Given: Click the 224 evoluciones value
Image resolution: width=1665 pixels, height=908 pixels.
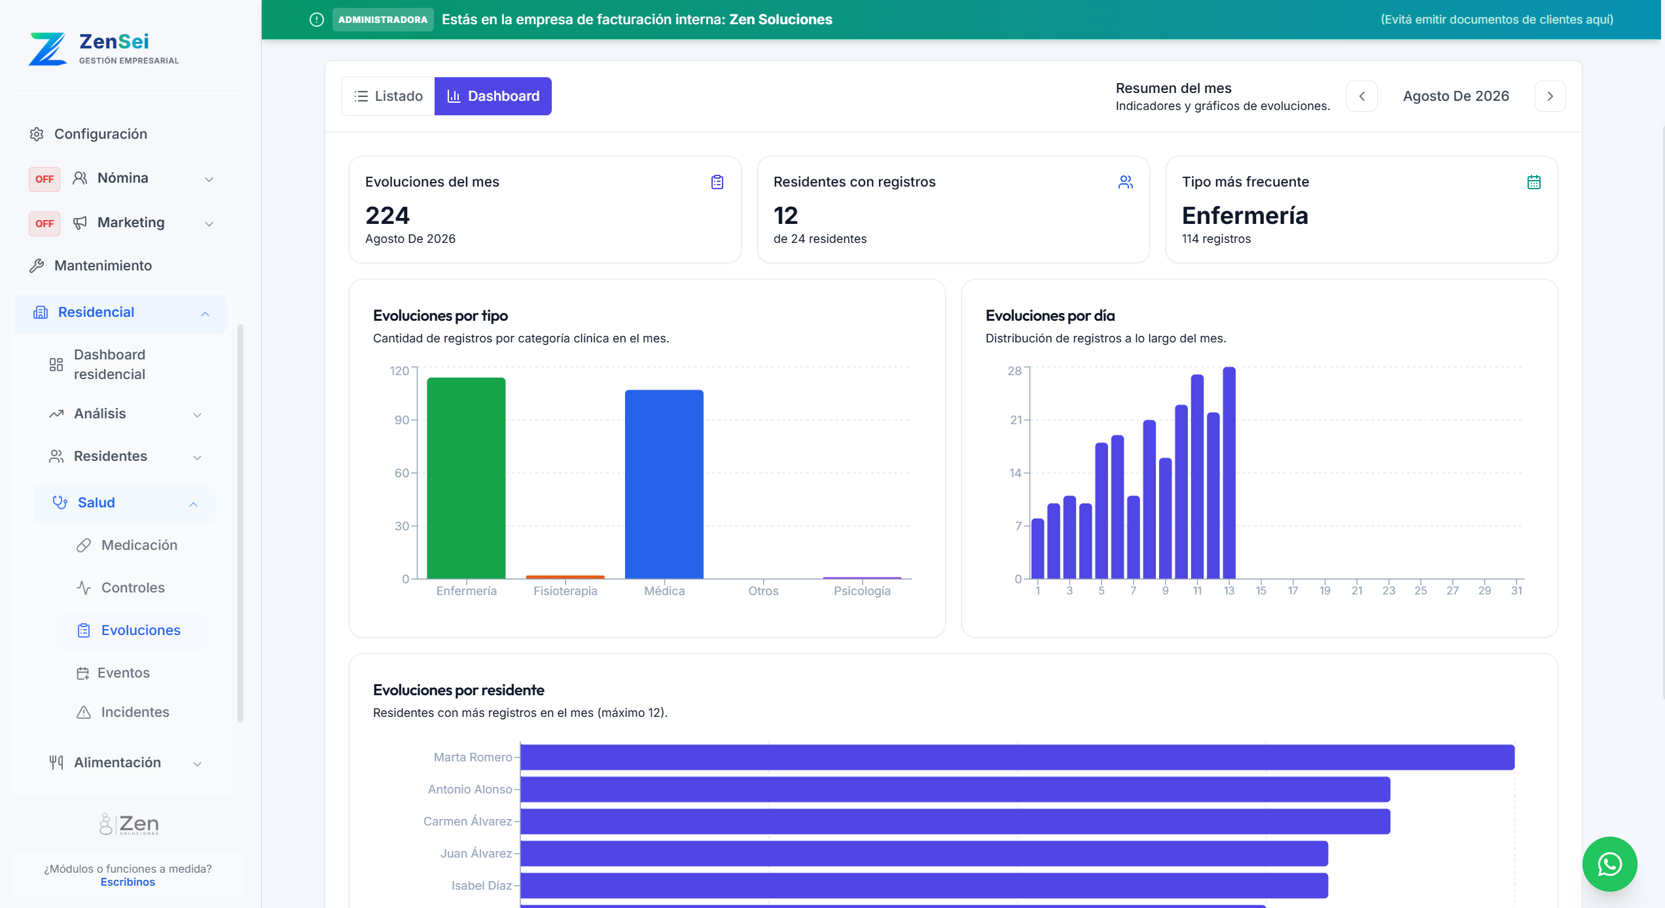Looking at the screenshot, I should click(387, 215).
